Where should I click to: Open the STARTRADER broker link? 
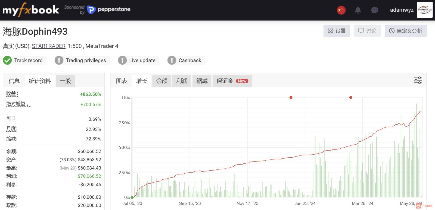pos(49,46)
